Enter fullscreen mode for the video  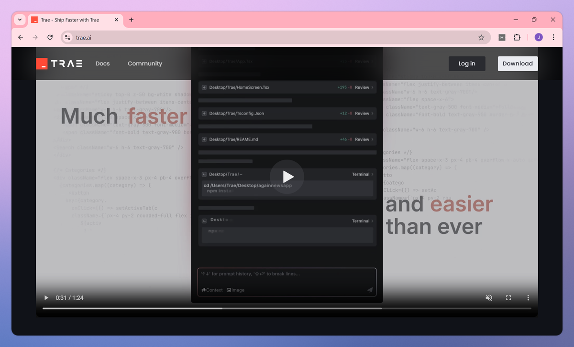[x=508, y=298]
